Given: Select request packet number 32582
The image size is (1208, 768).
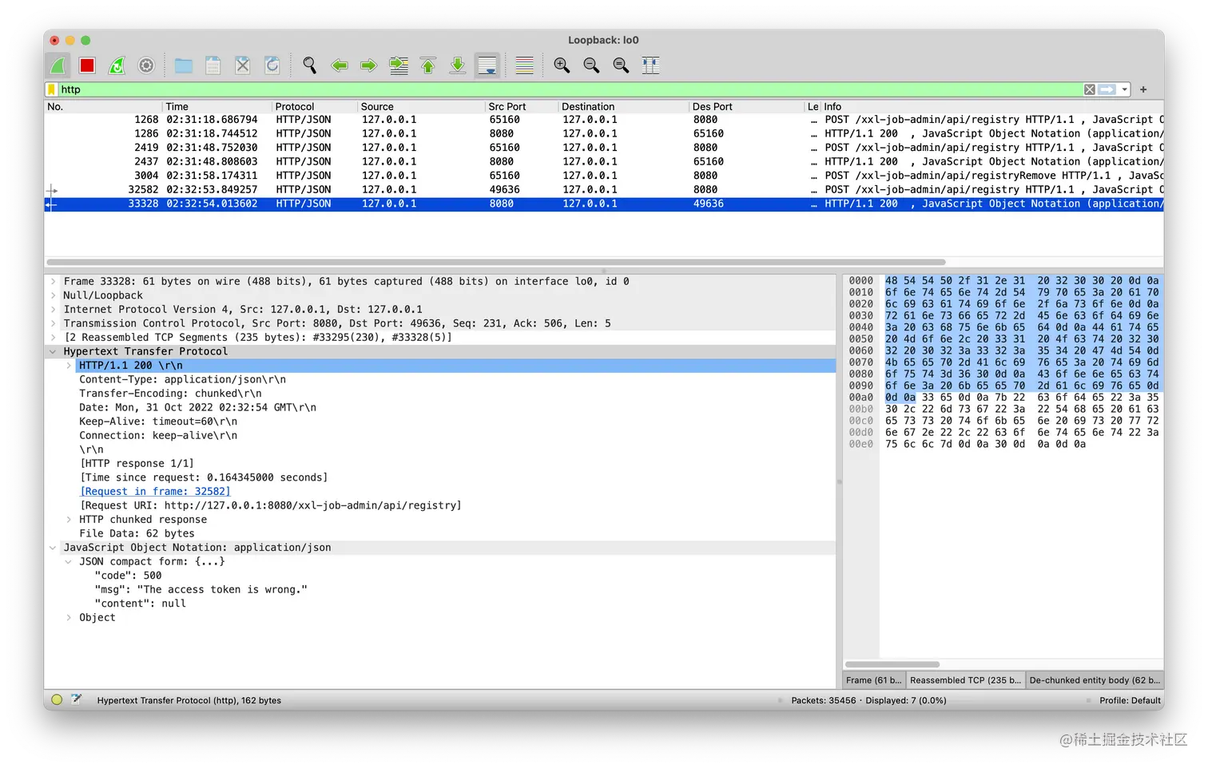Looking at the screenshot, I should [x=604, y=189].
